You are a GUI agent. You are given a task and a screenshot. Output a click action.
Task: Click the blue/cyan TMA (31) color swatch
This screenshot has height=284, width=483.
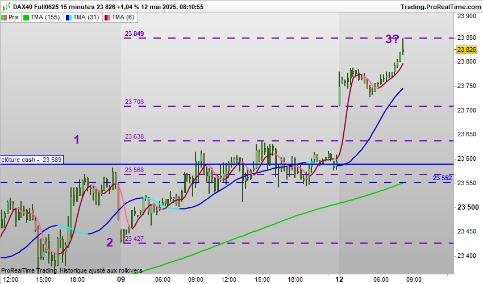click(x=69, y=18)
